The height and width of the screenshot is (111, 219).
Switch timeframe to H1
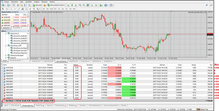pos(59,9)
